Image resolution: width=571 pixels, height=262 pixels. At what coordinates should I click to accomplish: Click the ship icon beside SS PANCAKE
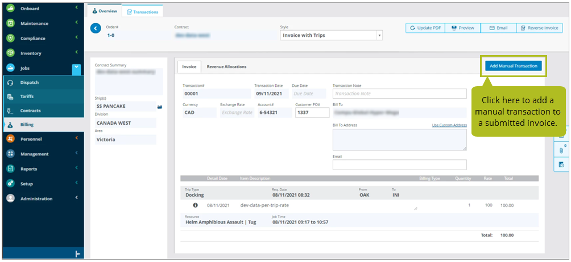(159, 107)
